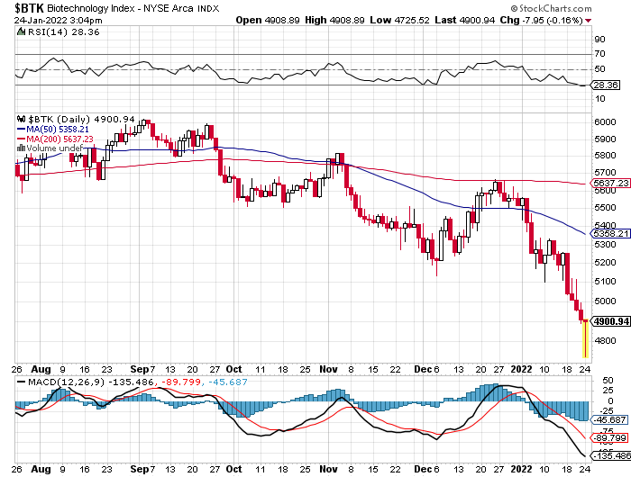The image size is (631, 477).
Task: Click the -45.687 MACD histogram value tag
Action: pyautogui.click(x=611, y=419)
